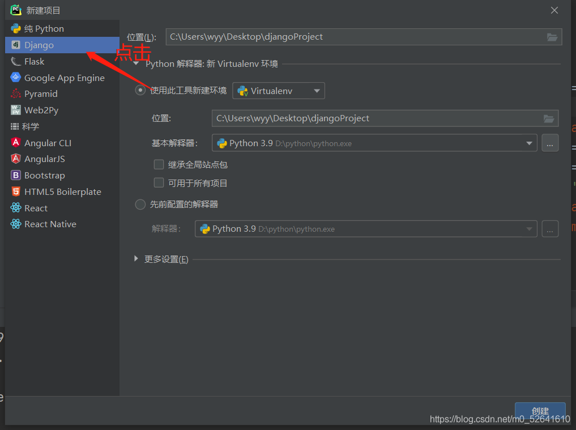The width and height of the screenshot is (576, 430).
Task: Collapse the Python 解释器 section
Action: 136,63
